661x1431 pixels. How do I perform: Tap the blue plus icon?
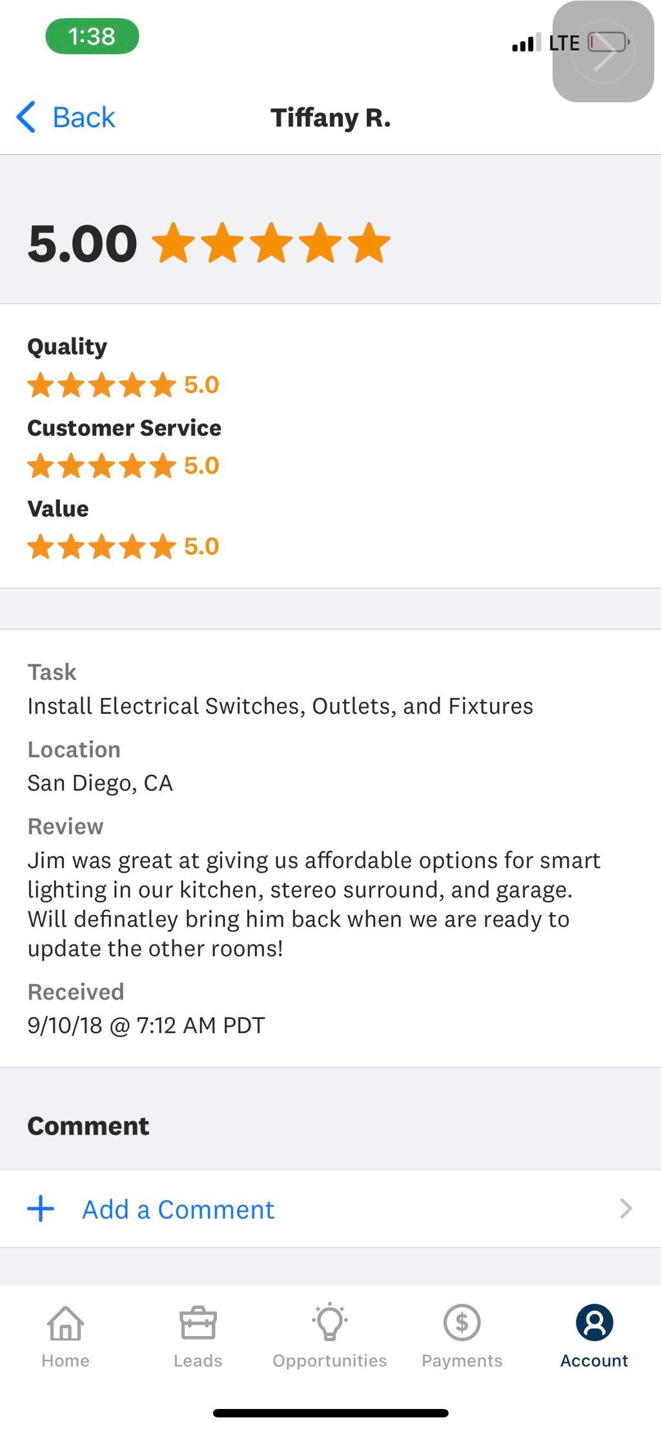click(41, 1209)
